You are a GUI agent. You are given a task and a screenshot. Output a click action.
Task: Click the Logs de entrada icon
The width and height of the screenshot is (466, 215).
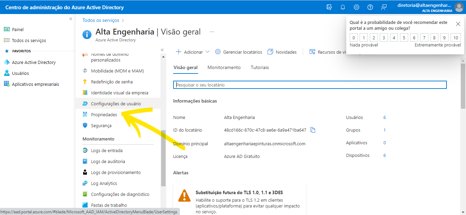85,150
